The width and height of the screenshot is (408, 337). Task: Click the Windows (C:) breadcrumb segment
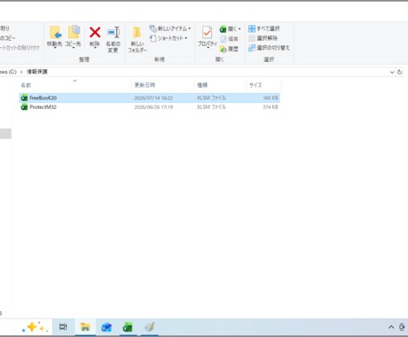click(x=8, y=72)
